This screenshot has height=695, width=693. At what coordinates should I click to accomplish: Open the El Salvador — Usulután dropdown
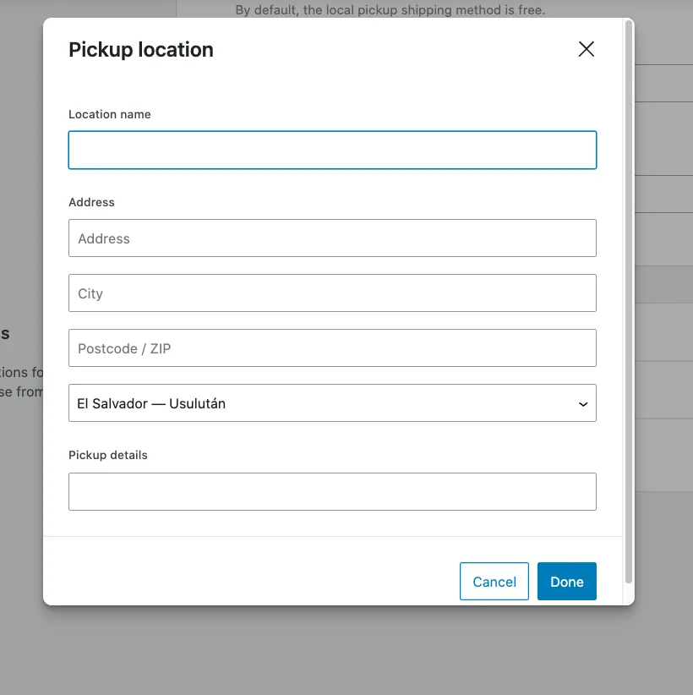[x=332, y=403]
